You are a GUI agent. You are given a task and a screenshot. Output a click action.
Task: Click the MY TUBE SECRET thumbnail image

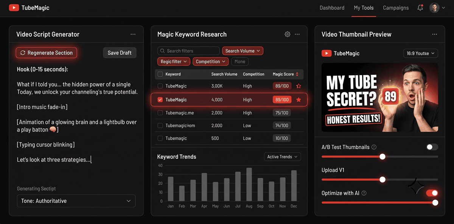(380, 97)
